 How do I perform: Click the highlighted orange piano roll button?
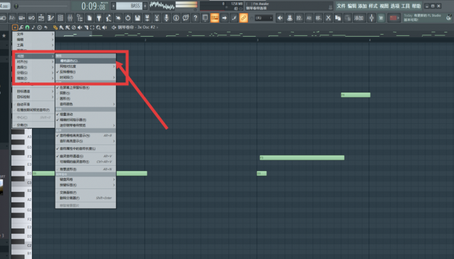(x=214, y=18)
